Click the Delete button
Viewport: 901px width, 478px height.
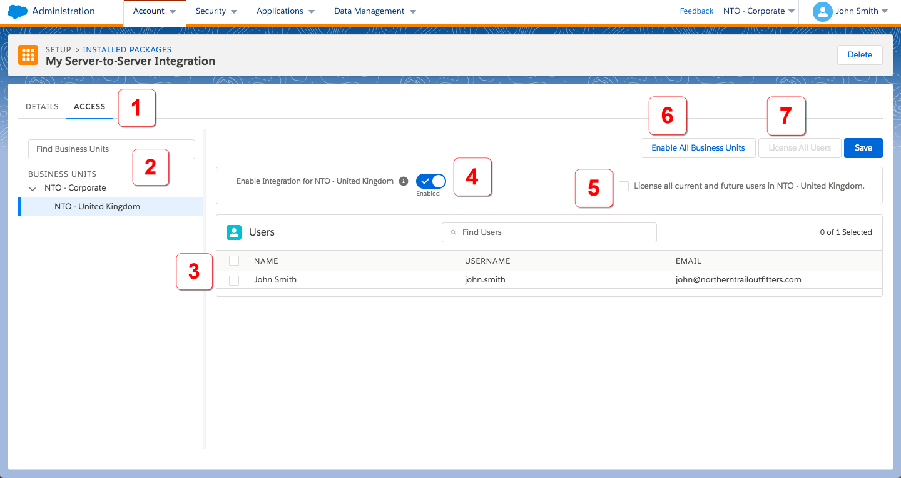tap(860, 55)
